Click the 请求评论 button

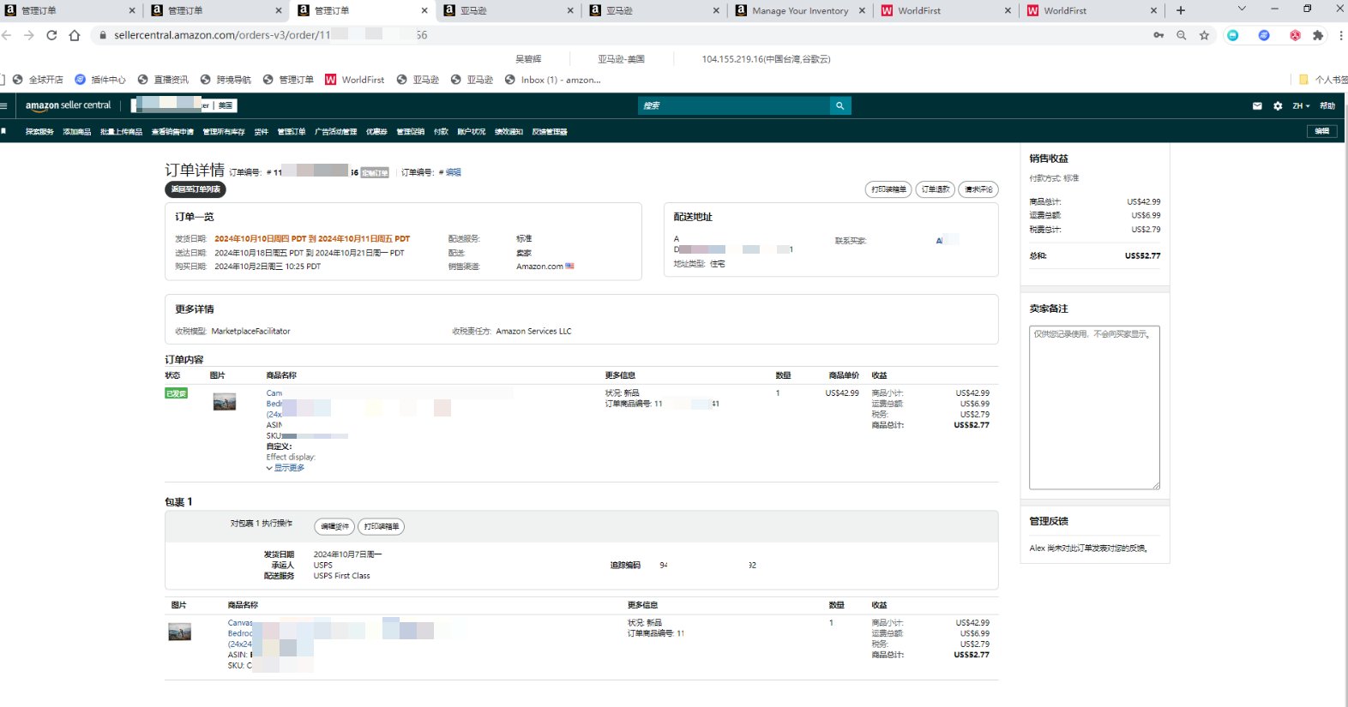978,189
